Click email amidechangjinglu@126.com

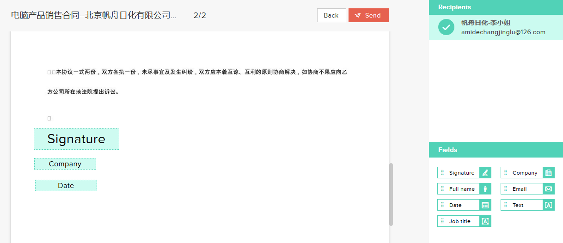pos(503,32)
